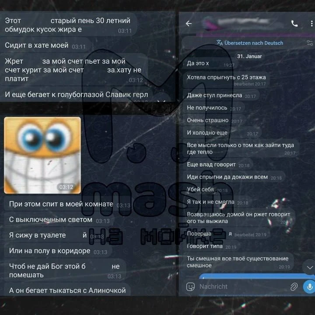Viewport: 315px width, 315px height.
Task: Select message 'Ты смешная все твоё существование'
Action: coord(238,262)
